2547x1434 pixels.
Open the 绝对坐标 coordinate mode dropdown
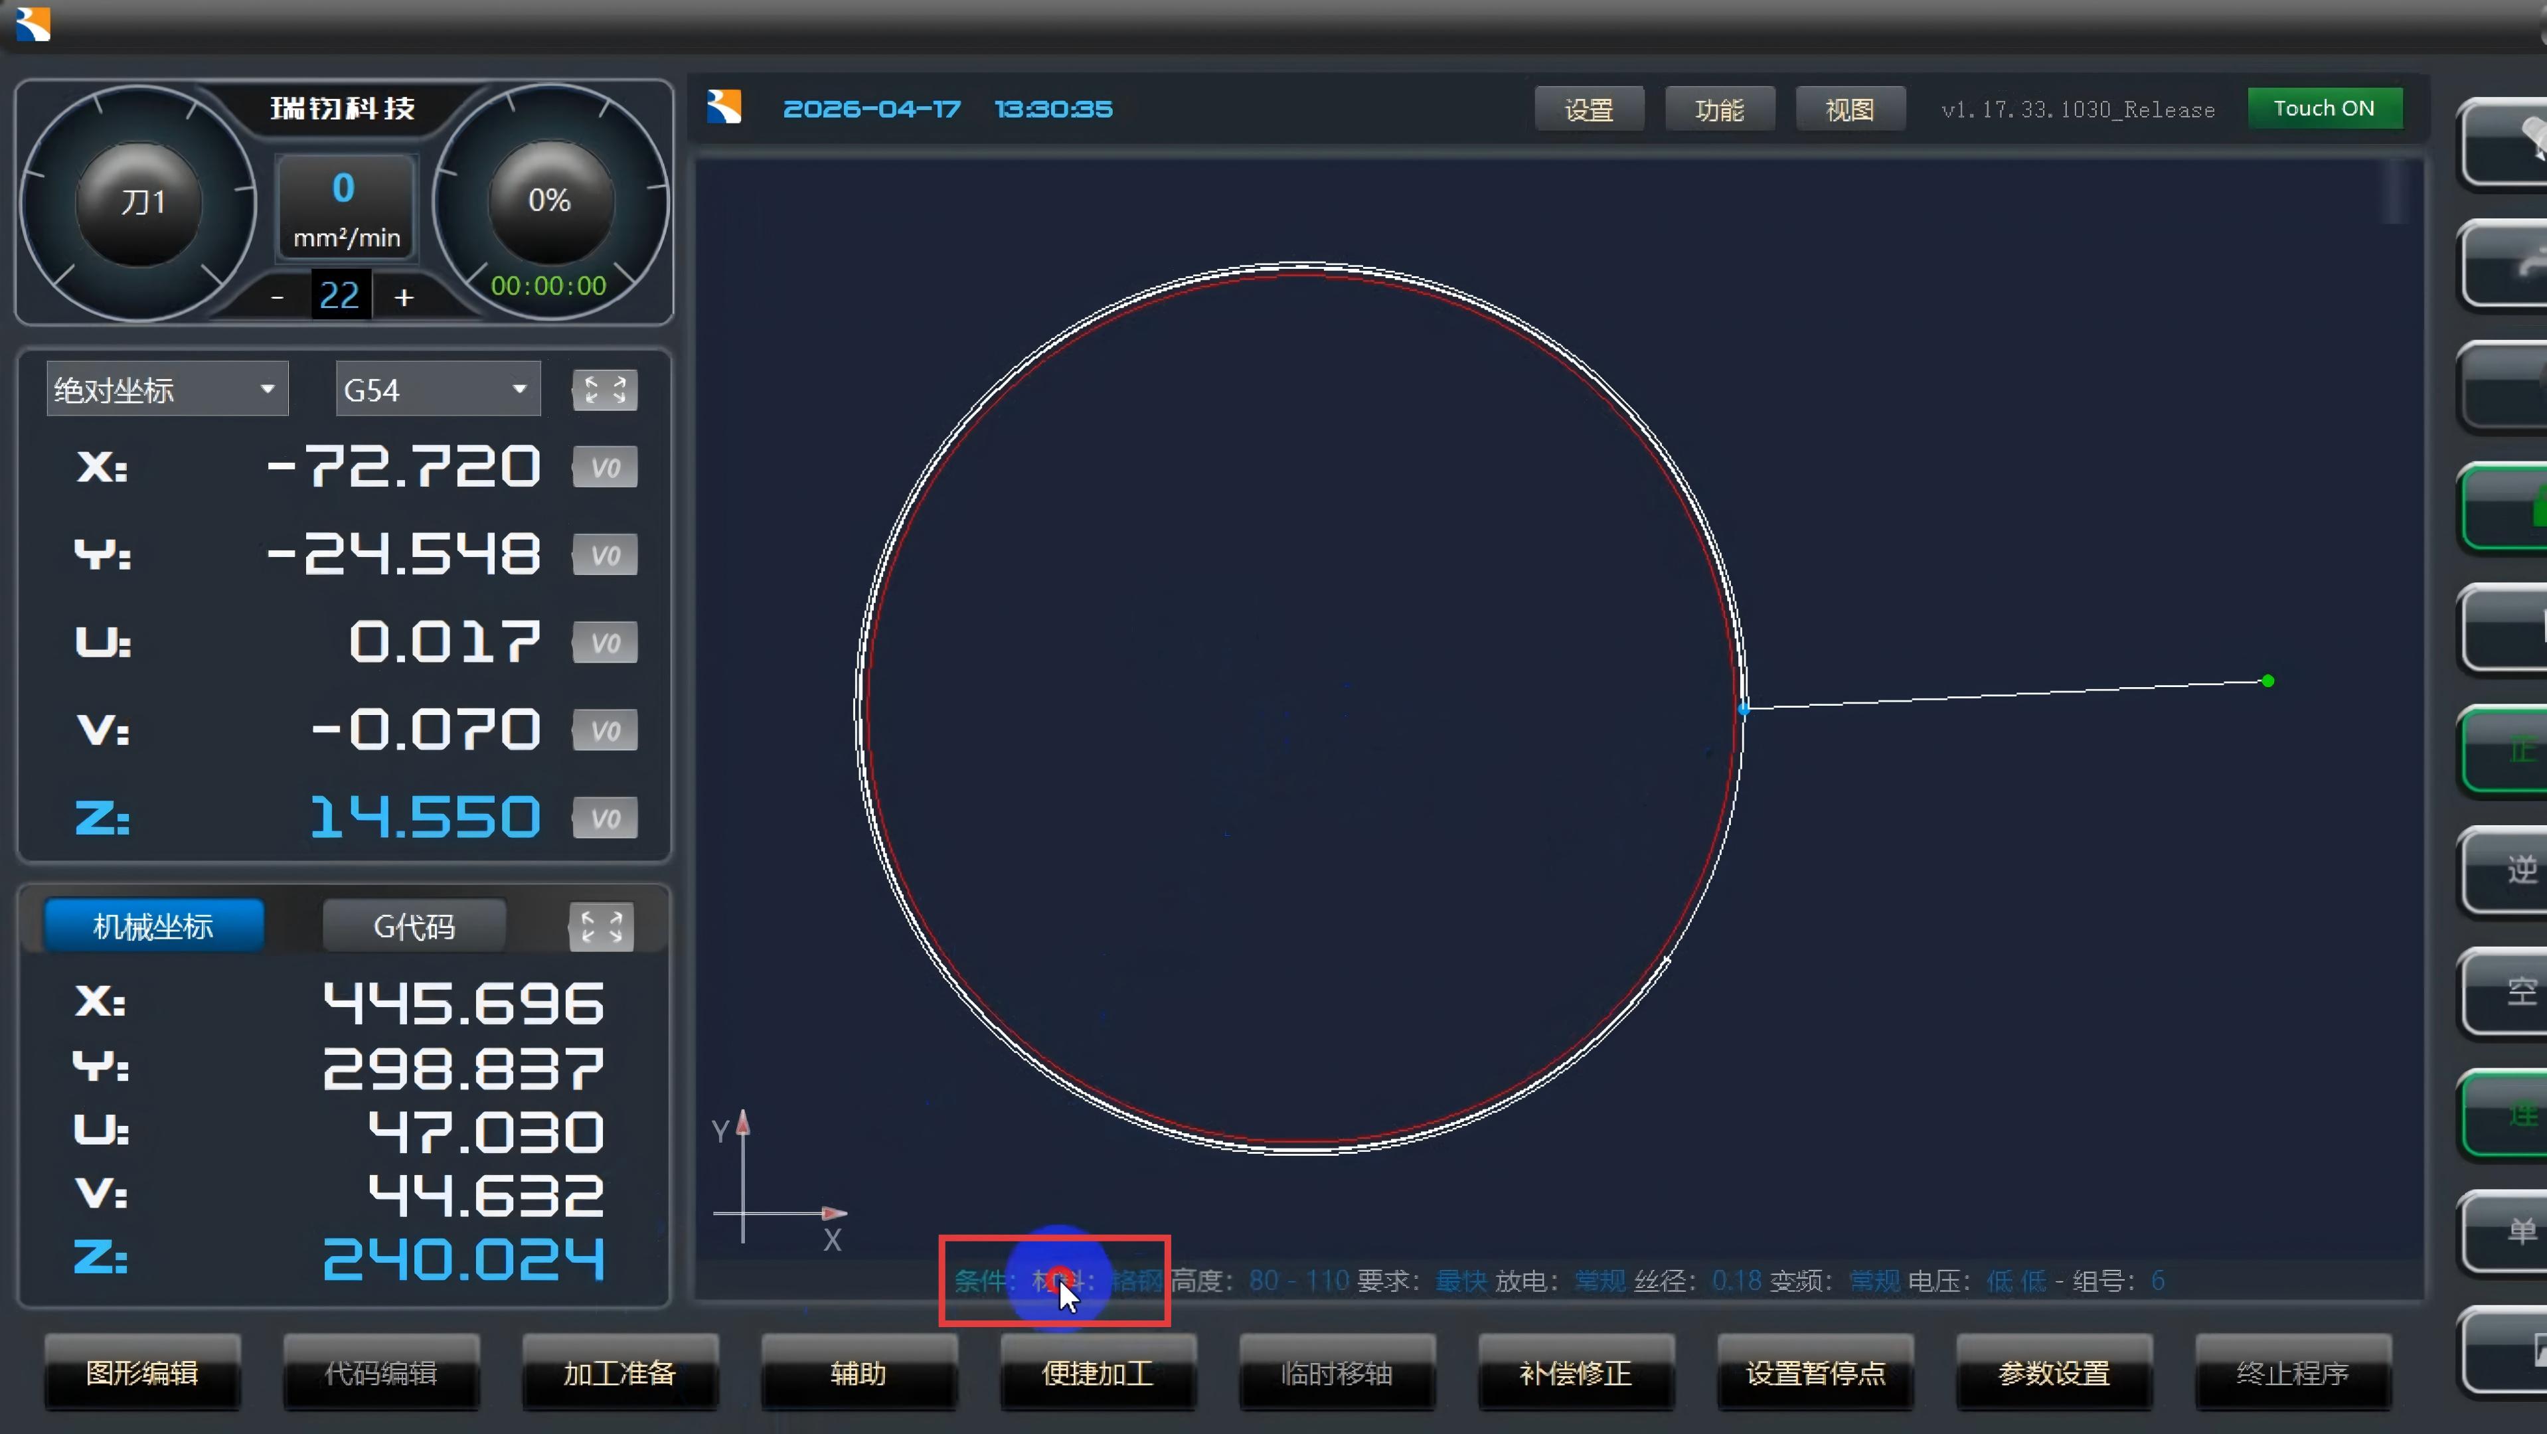pos(167,390)
